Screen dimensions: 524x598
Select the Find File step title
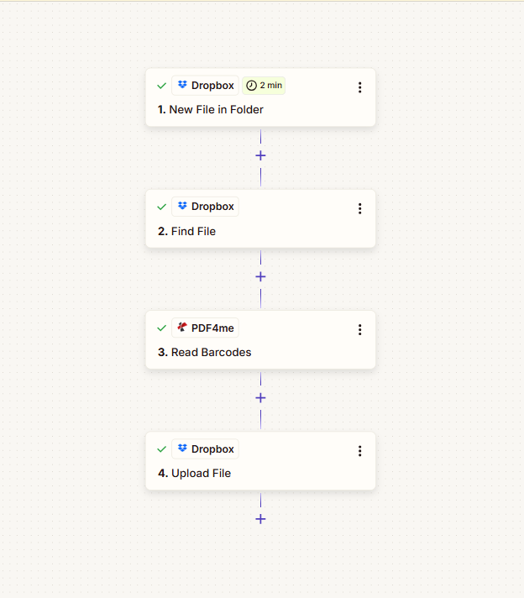point(193,231)
